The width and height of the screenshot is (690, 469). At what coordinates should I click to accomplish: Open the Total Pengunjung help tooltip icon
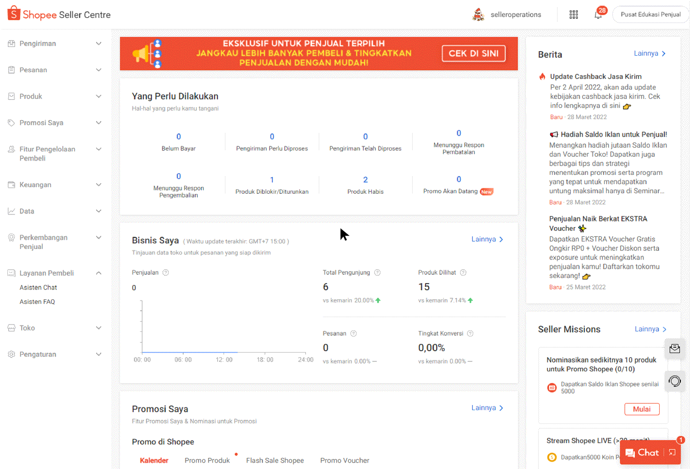coord(377,272)
